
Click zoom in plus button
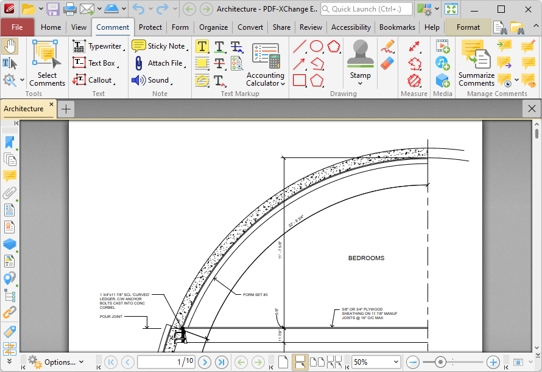click(x=493, y=362)
